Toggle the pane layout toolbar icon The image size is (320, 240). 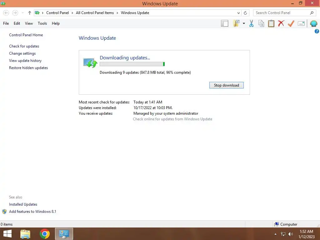(x=224, y=23)
